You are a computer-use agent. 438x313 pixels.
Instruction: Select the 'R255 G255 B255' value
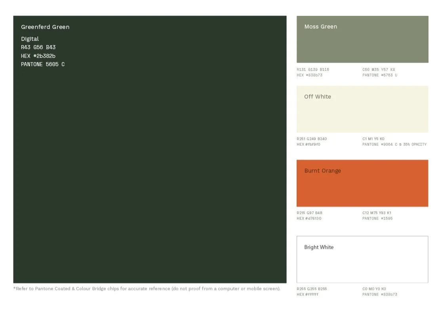pos(312,289)
